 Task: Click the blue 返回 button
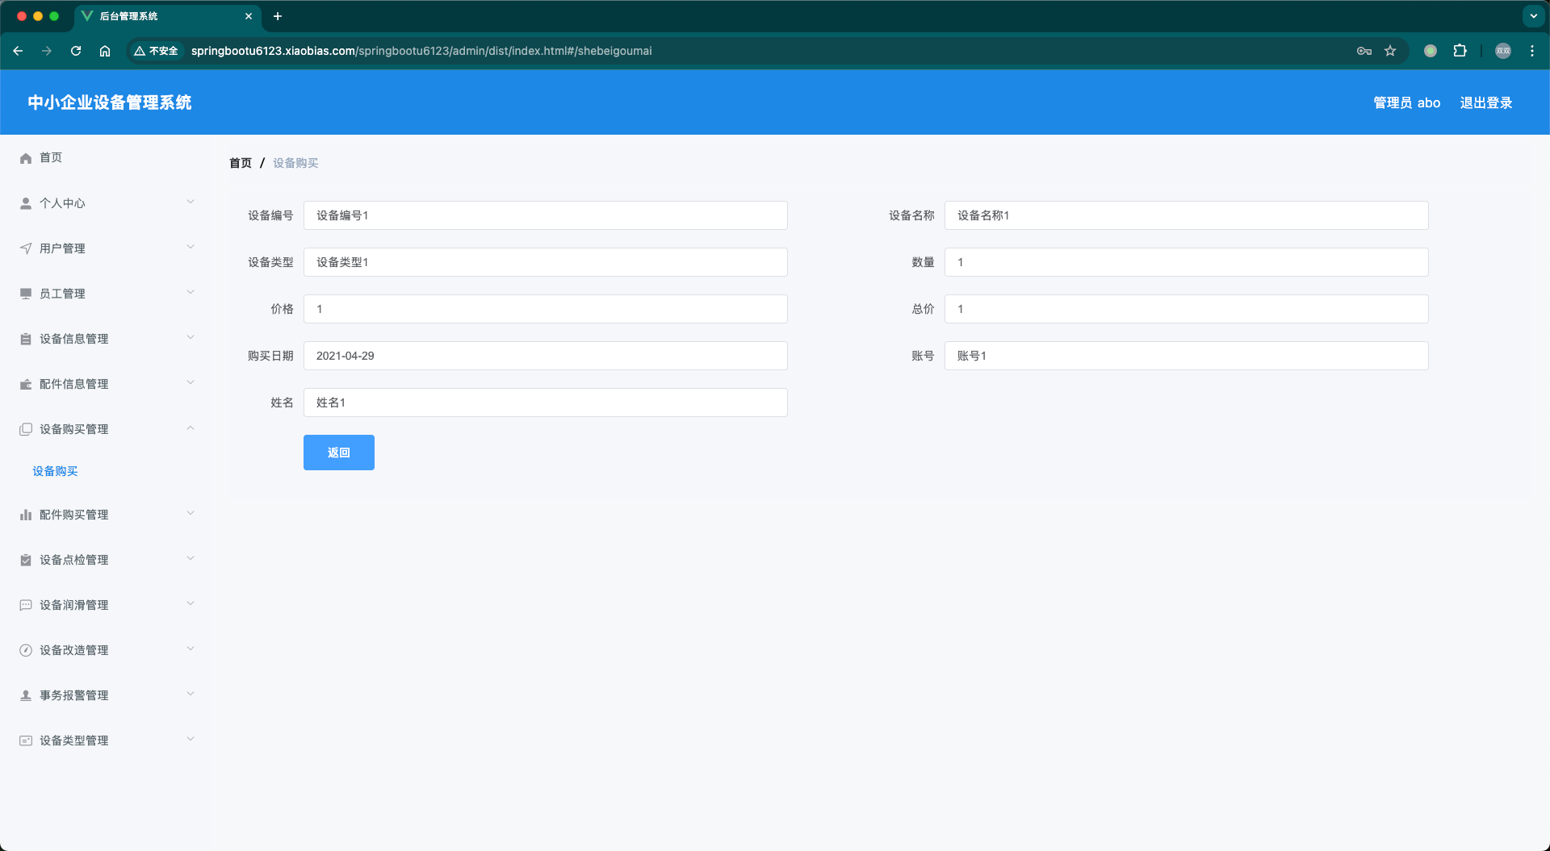pyautogui.click(x=339, y=453)
